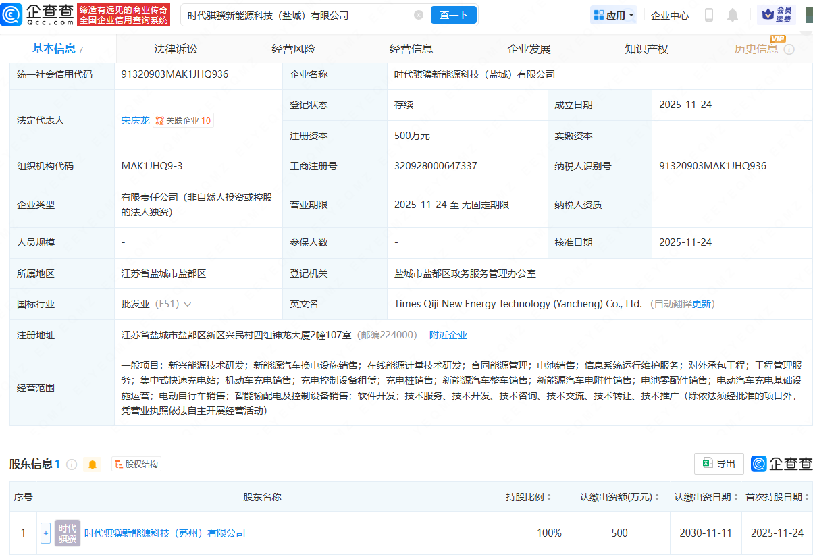This screenshot has height=555, width=813.
Task: Click inside the company search input field
Action: click(x=290, y=13)
